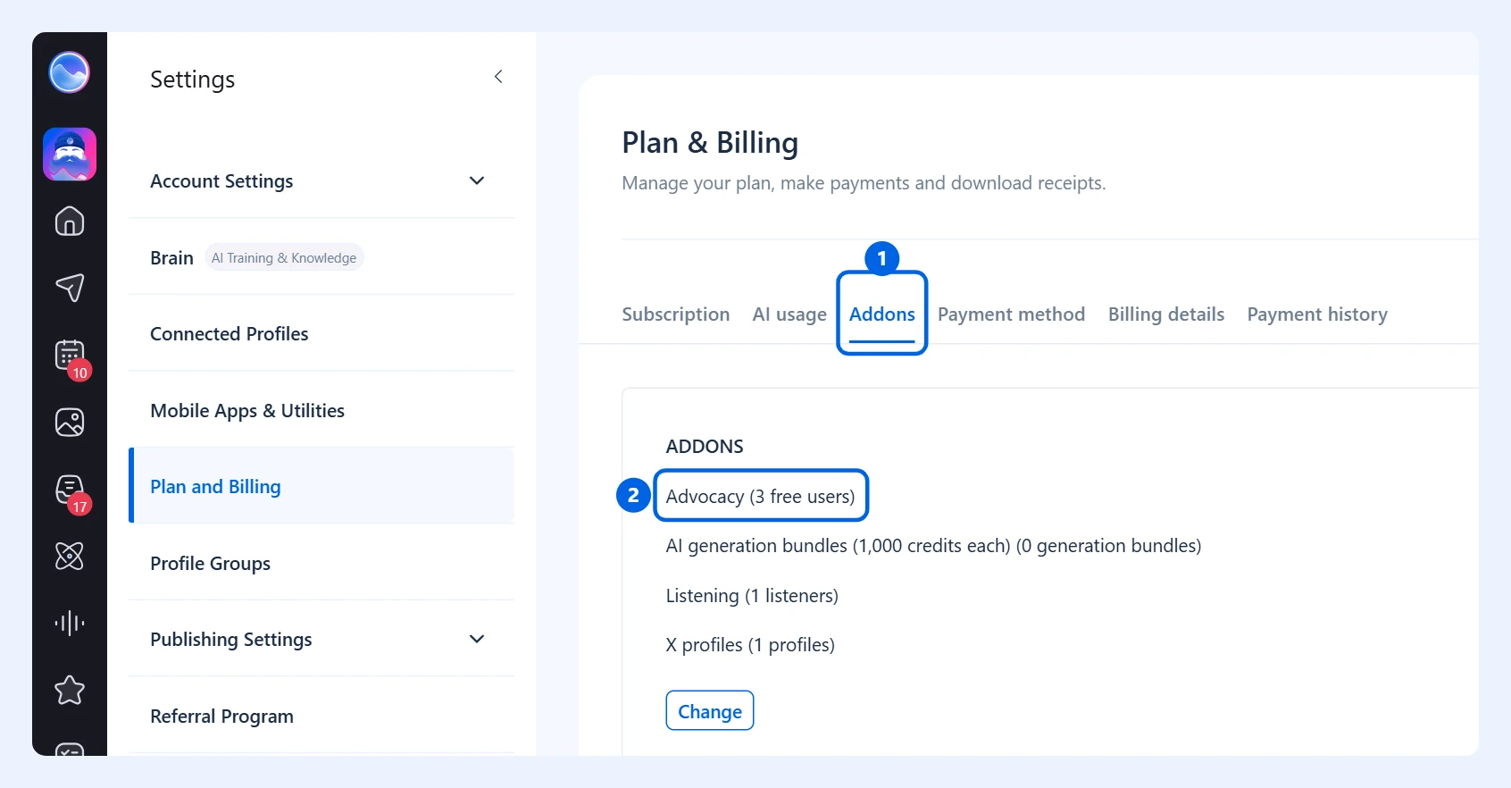This screenshot has width=1511, height=788.
Task: Open the media library image icon
Action: point(70,422)
